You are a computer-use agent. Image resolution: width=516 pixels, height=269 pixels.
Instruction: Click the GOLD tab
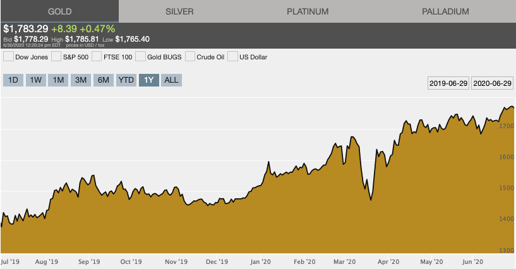(x=60, y=11)
